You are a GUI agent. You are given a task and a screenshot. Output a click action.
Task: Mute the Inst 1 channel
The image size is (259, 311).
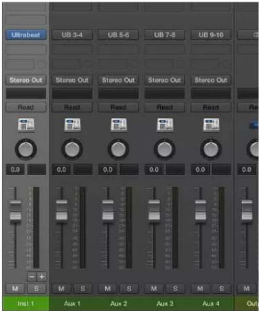click(15, 289)
